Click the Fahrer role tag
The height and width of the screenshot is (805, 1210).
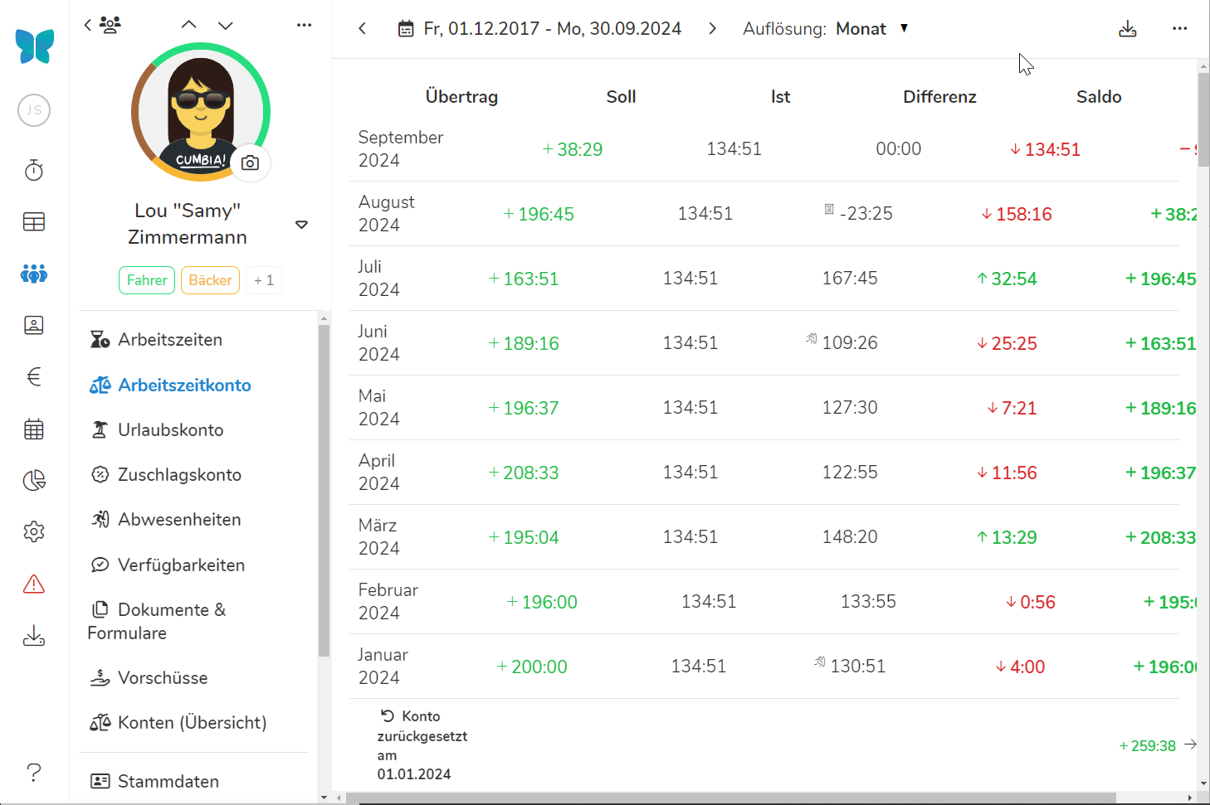147,280
